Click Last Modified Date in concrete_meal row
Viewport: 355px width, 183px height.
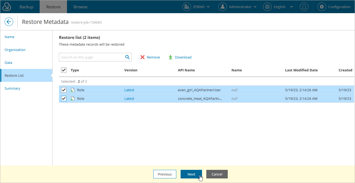coord(301,98)
